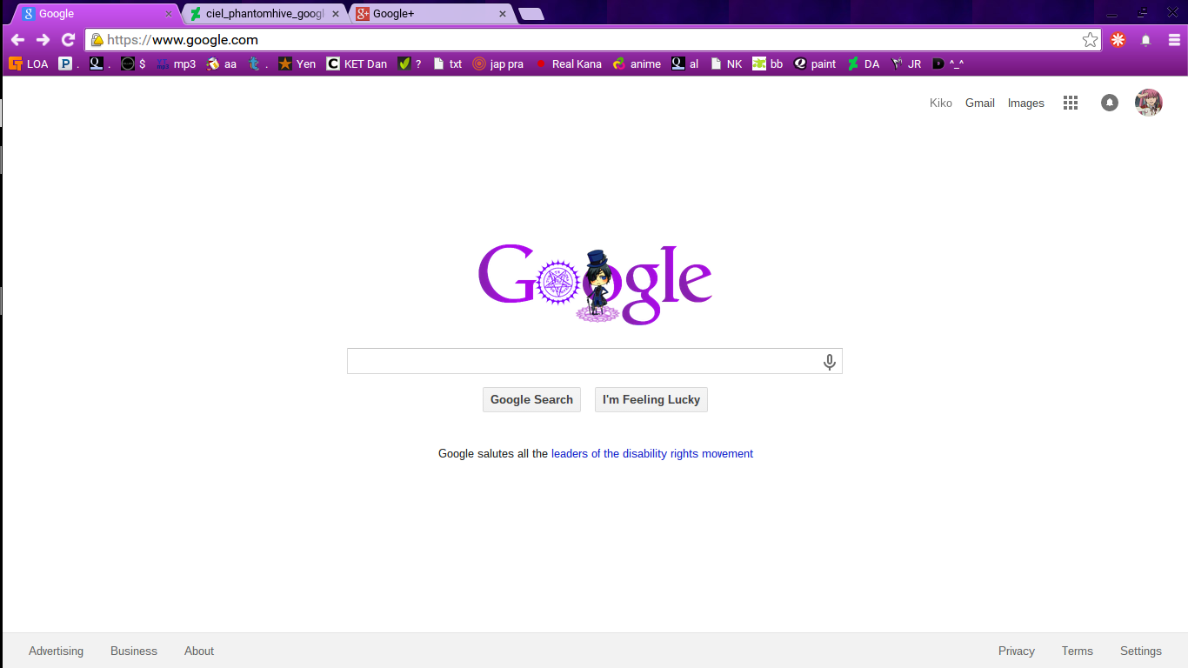The image size is (1188, 668).
Task: Click the Google Search button
Action: [x=531, y=399]
